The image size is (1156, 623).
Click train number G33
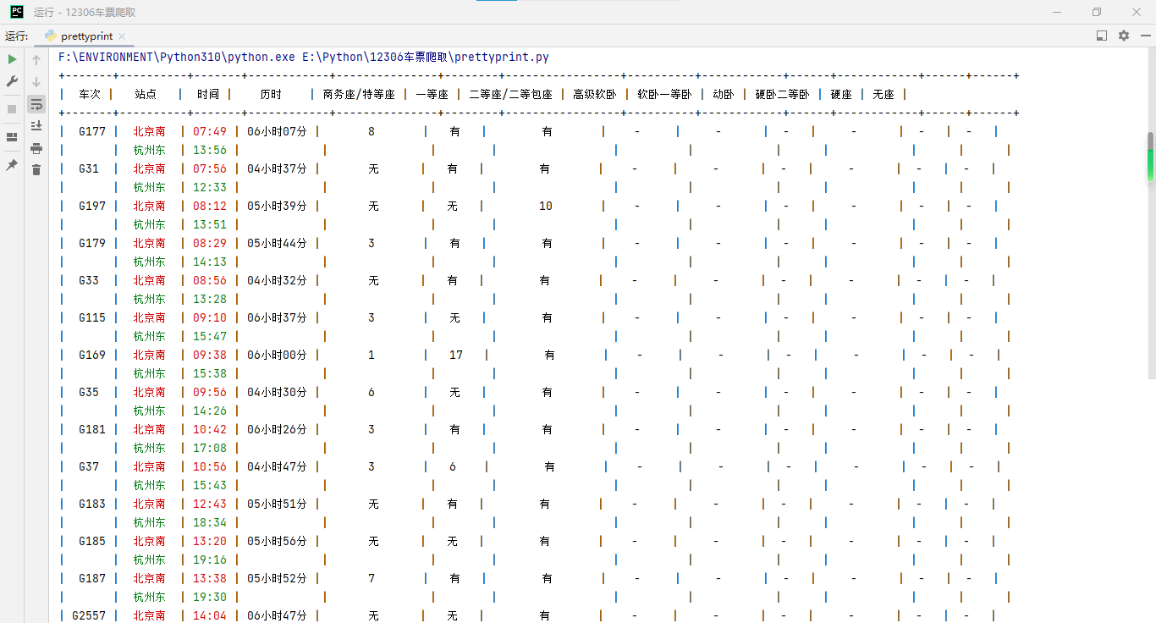point(89,280)
